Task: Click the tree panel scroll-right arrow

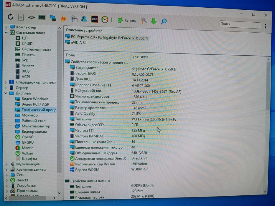Action: 54,198
